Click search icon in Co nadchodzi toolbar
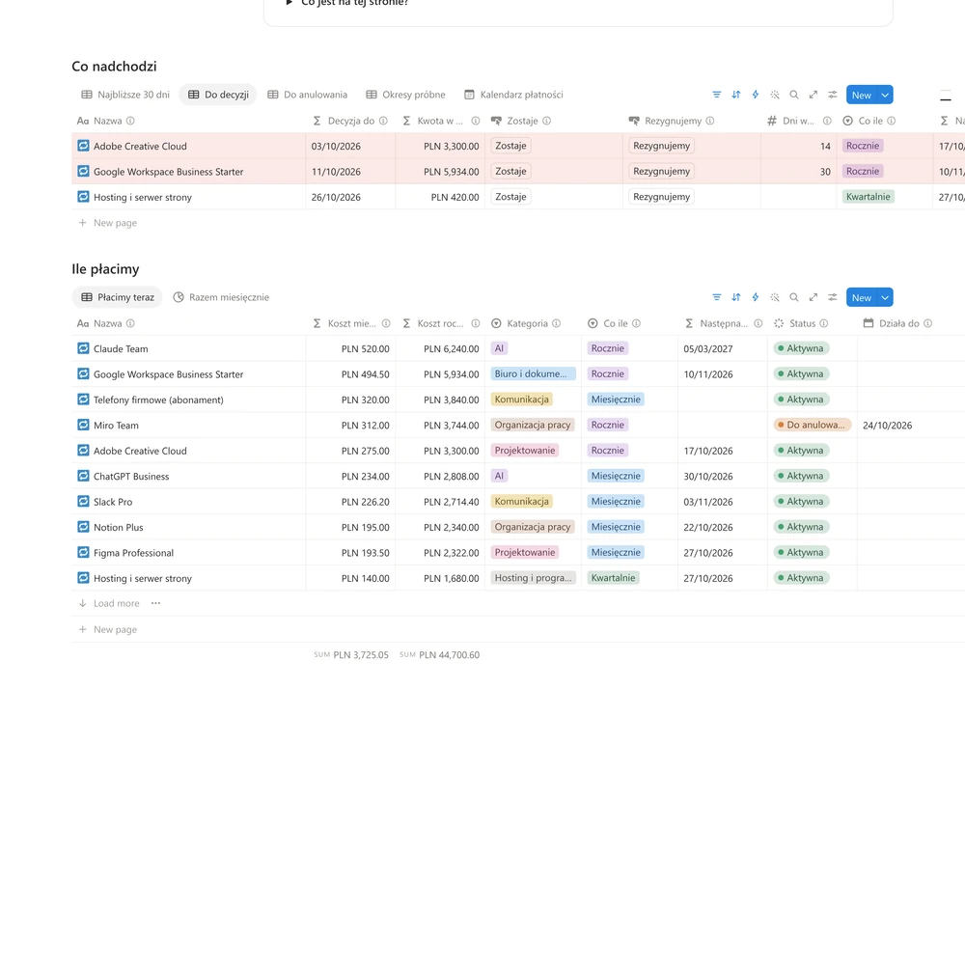Viewport: 965px width, 965px height. click(x=794, y=95)
